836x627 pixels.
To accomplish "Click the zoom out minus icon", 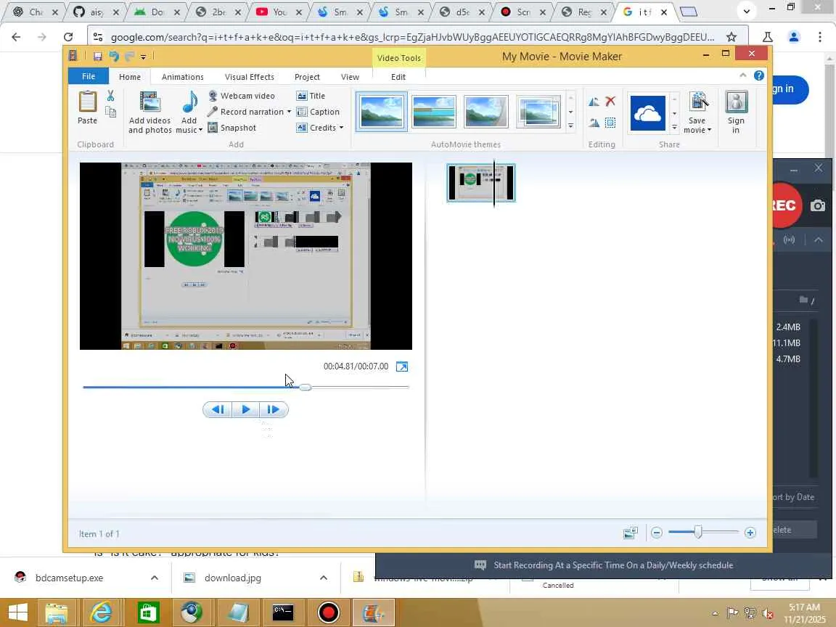I will [656, 533].
